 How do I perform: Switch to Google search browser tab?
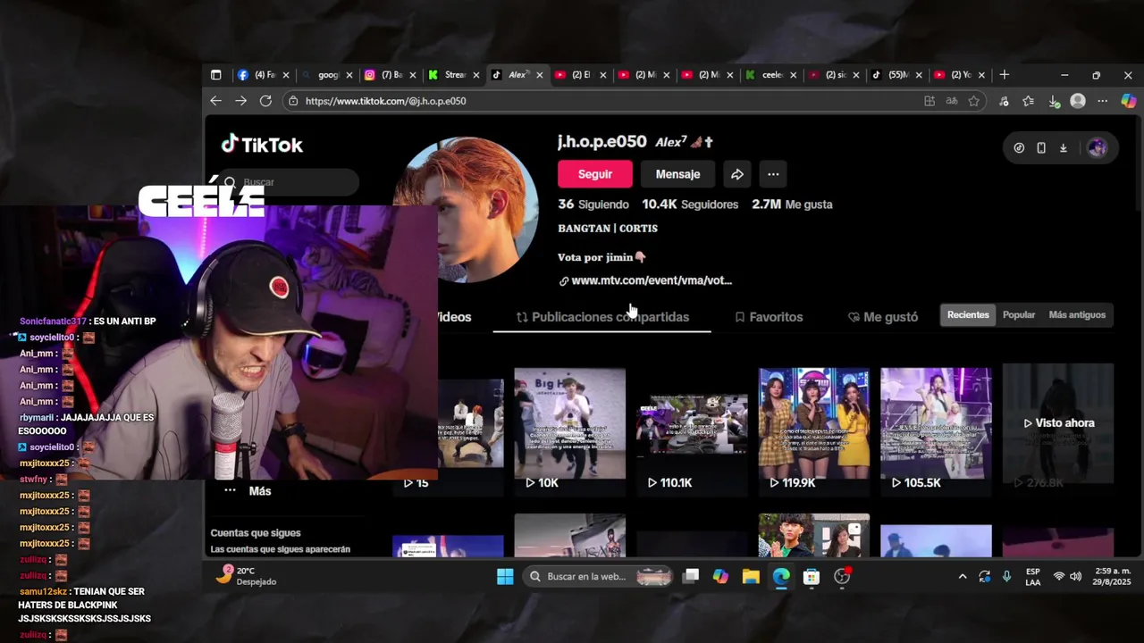326,75
